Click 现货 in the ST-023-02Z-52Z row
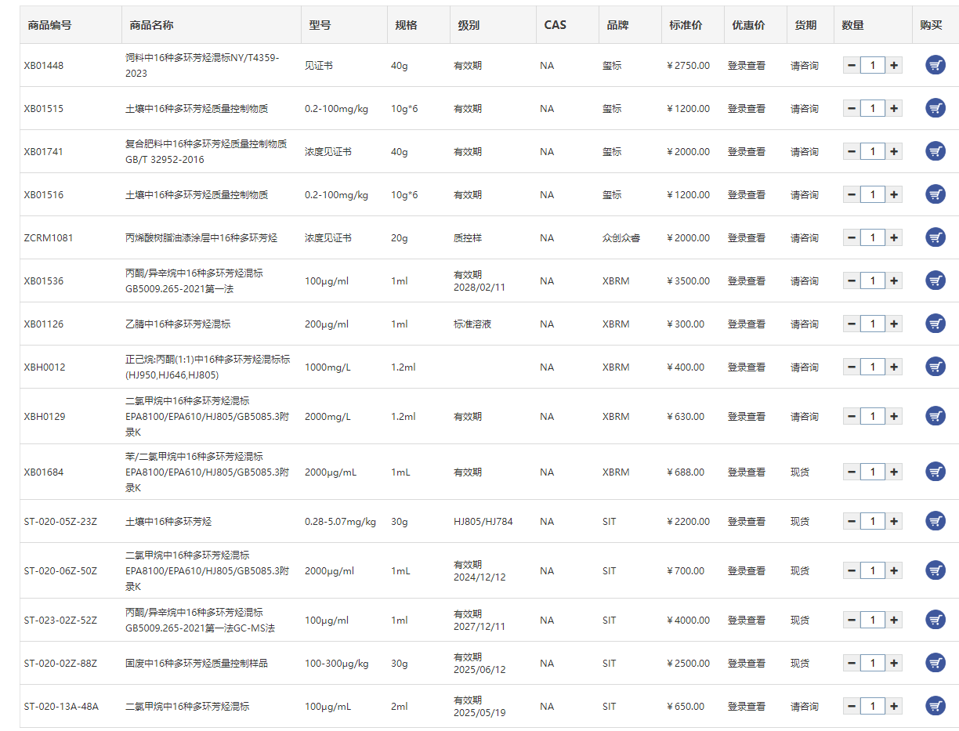 point(800,621)
